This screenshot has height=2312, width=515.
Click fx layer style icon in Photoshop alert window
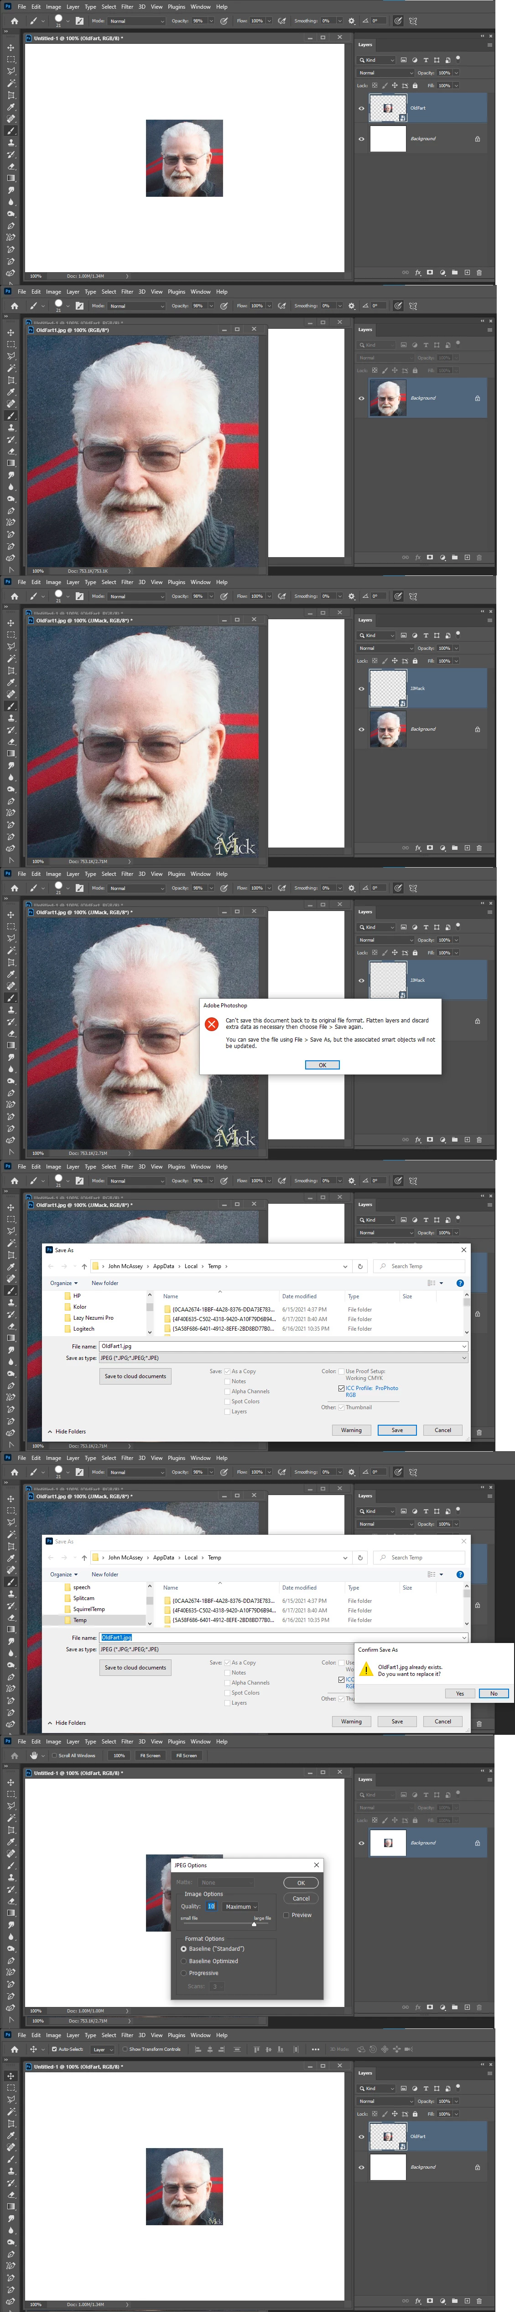tap(418, 1140)
